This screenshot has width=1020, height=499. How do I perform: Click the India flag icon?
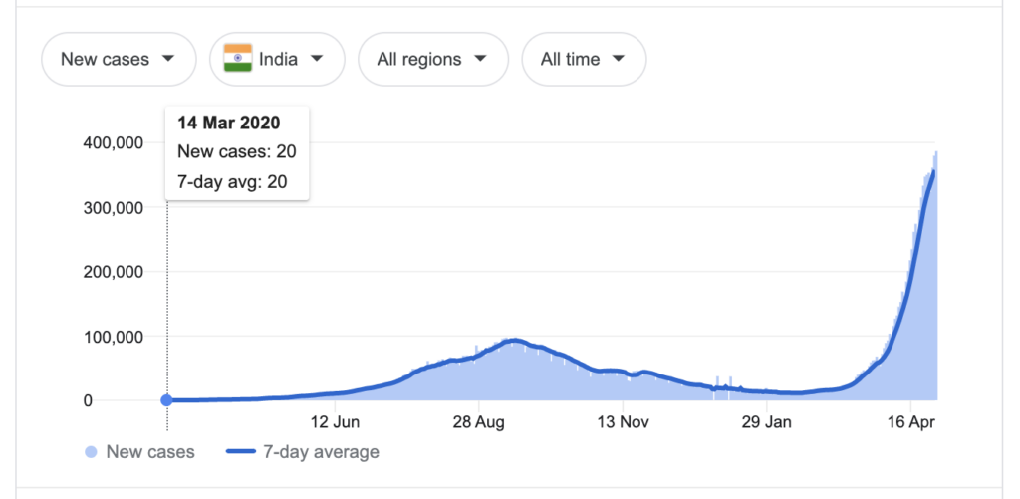(238, 59)
